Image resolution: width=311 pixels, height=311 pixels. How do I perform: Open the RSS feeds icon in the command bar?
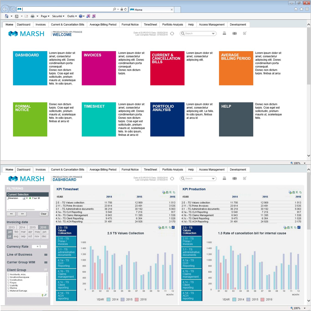[17, 16]
